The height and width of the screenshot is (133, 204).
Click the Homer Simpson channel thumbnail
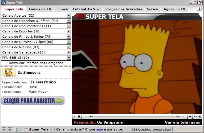[x=9, y=72]
